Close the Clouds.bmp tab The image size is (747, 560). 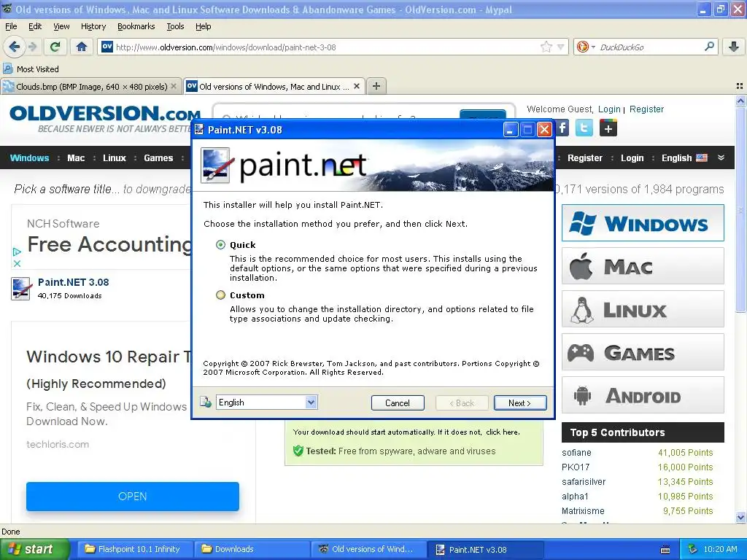click(174, 86)
